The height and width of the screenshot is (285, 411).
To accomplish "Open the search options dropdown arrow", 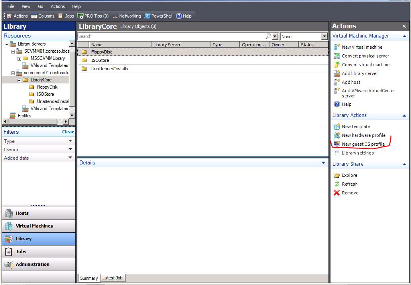I will click(x=275, y=36).
